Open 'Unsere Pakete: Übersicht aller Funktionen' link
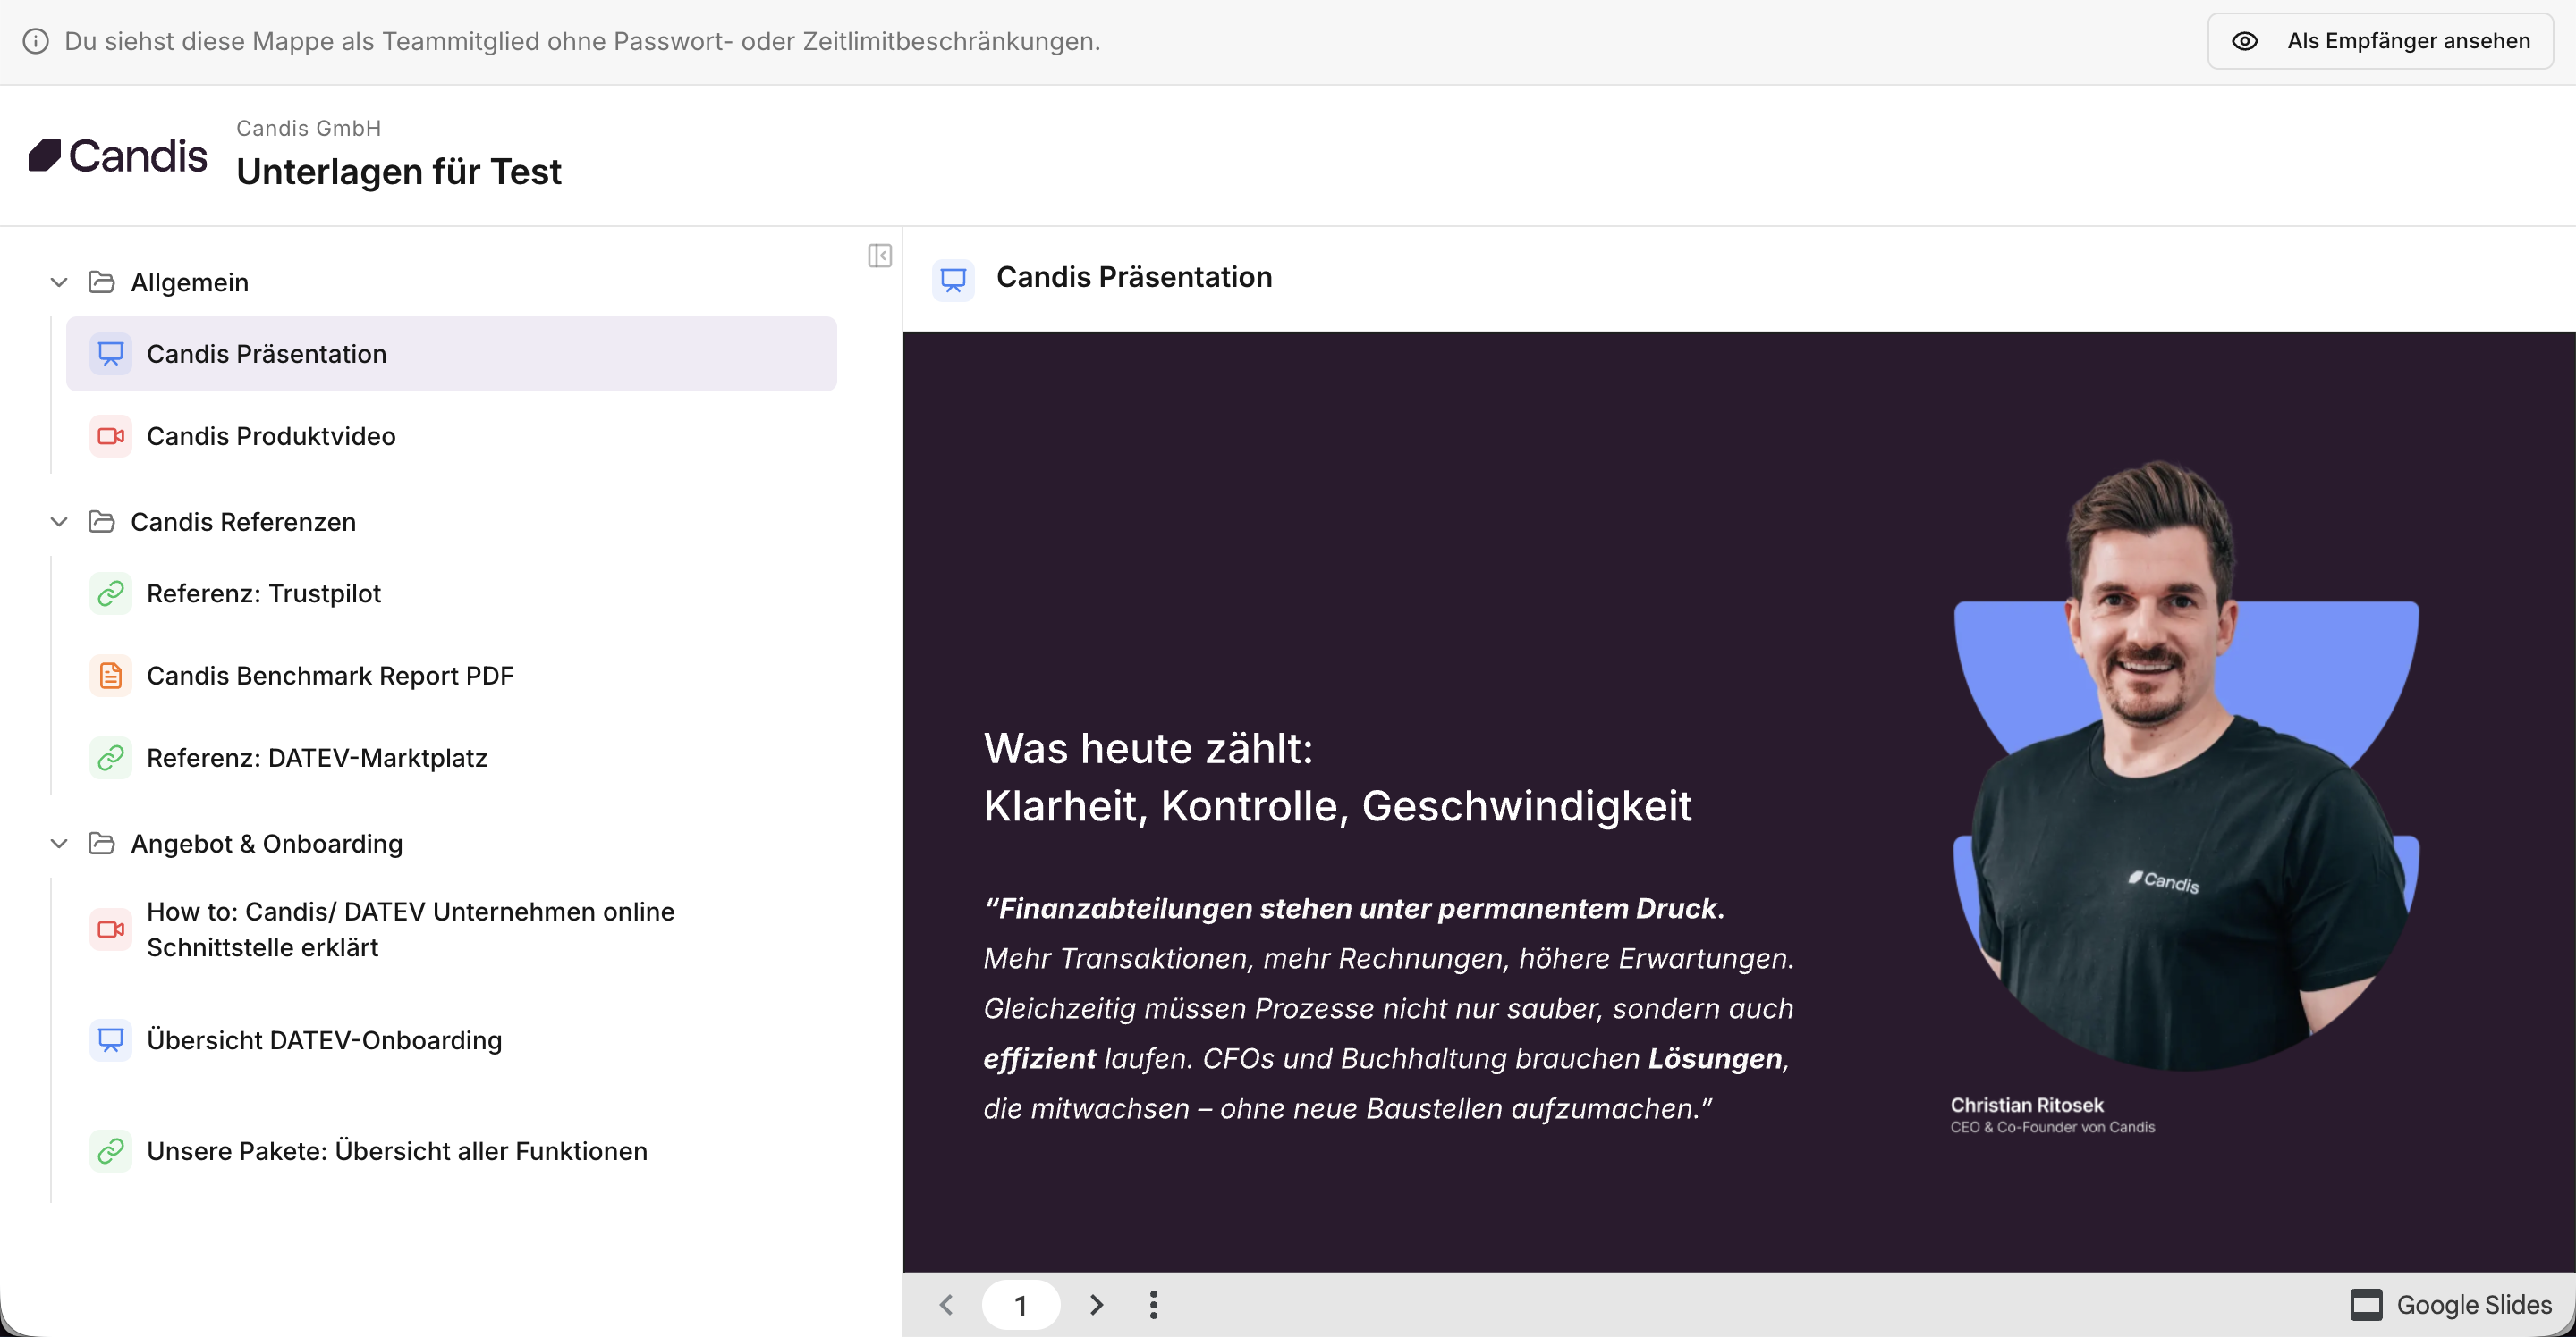The height and width of the screenshot is (1337, 2576). pyautogui.click(x=396, y=1151)
